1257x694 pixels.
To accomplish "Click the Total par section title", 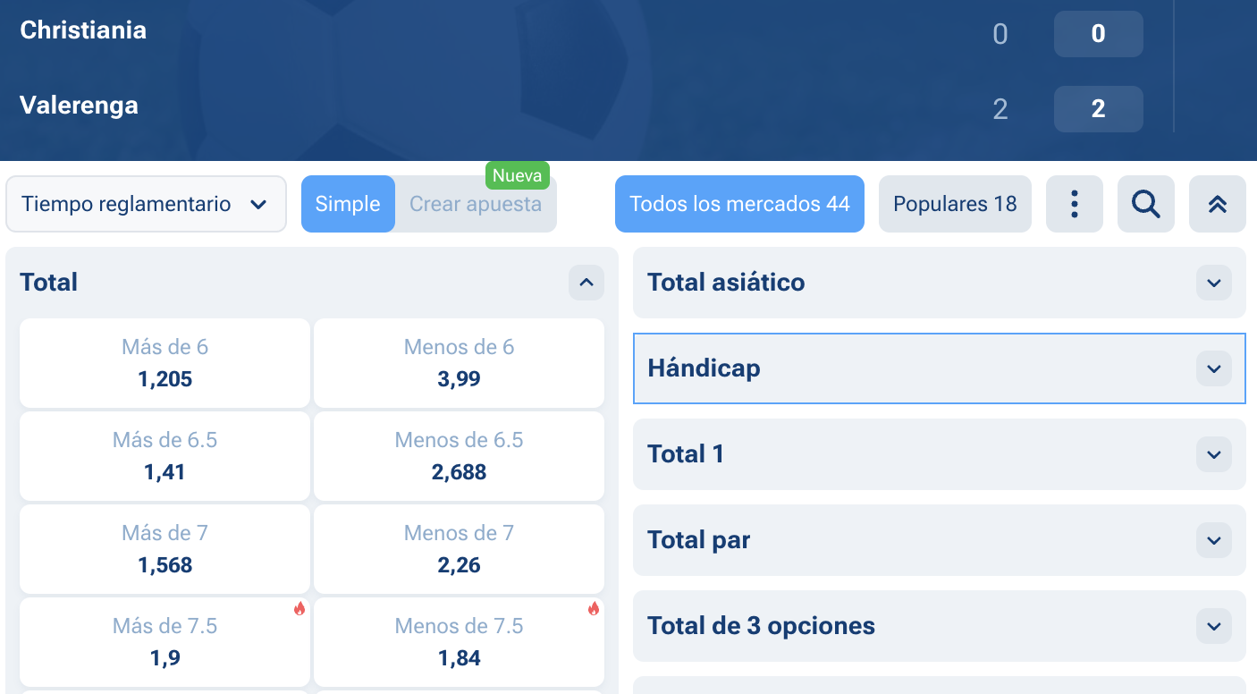I will click(698, 540).
